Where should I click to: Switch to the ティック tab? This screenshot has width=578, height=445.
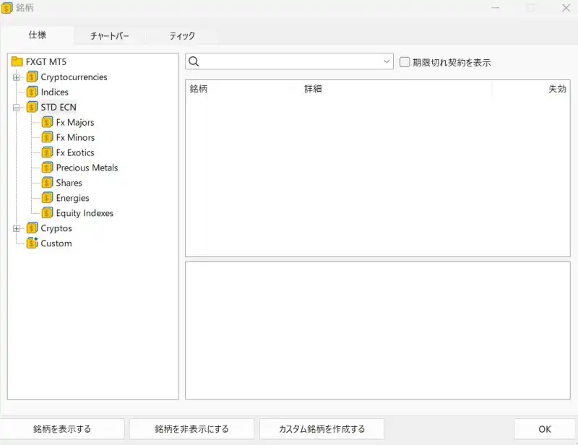click(182, 36)
